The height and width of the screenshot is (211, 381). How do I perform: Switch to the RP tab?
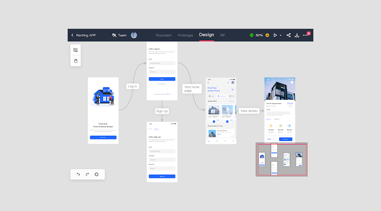point(223,35)
